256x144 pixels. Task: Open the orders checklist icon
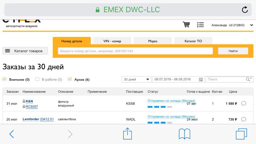(200, 25)
